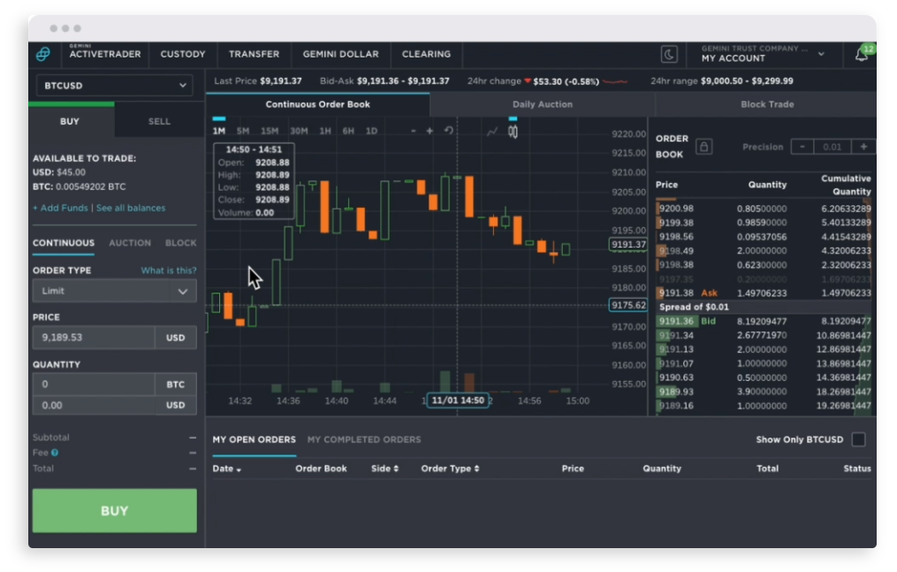897x572 pixels.
Task: Decrease precision with the minus button
Action: [802, 147]
